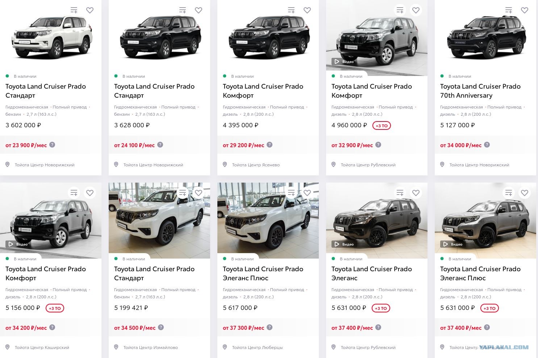The image size is (538, 358).
Task: Favorite the Prado 70th Anniversary with heart icon
Action: (525, 10)
